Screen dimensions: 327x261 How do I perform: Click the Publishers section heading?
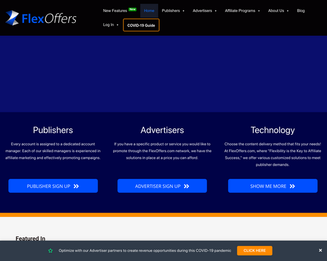[x=53, y=130]
